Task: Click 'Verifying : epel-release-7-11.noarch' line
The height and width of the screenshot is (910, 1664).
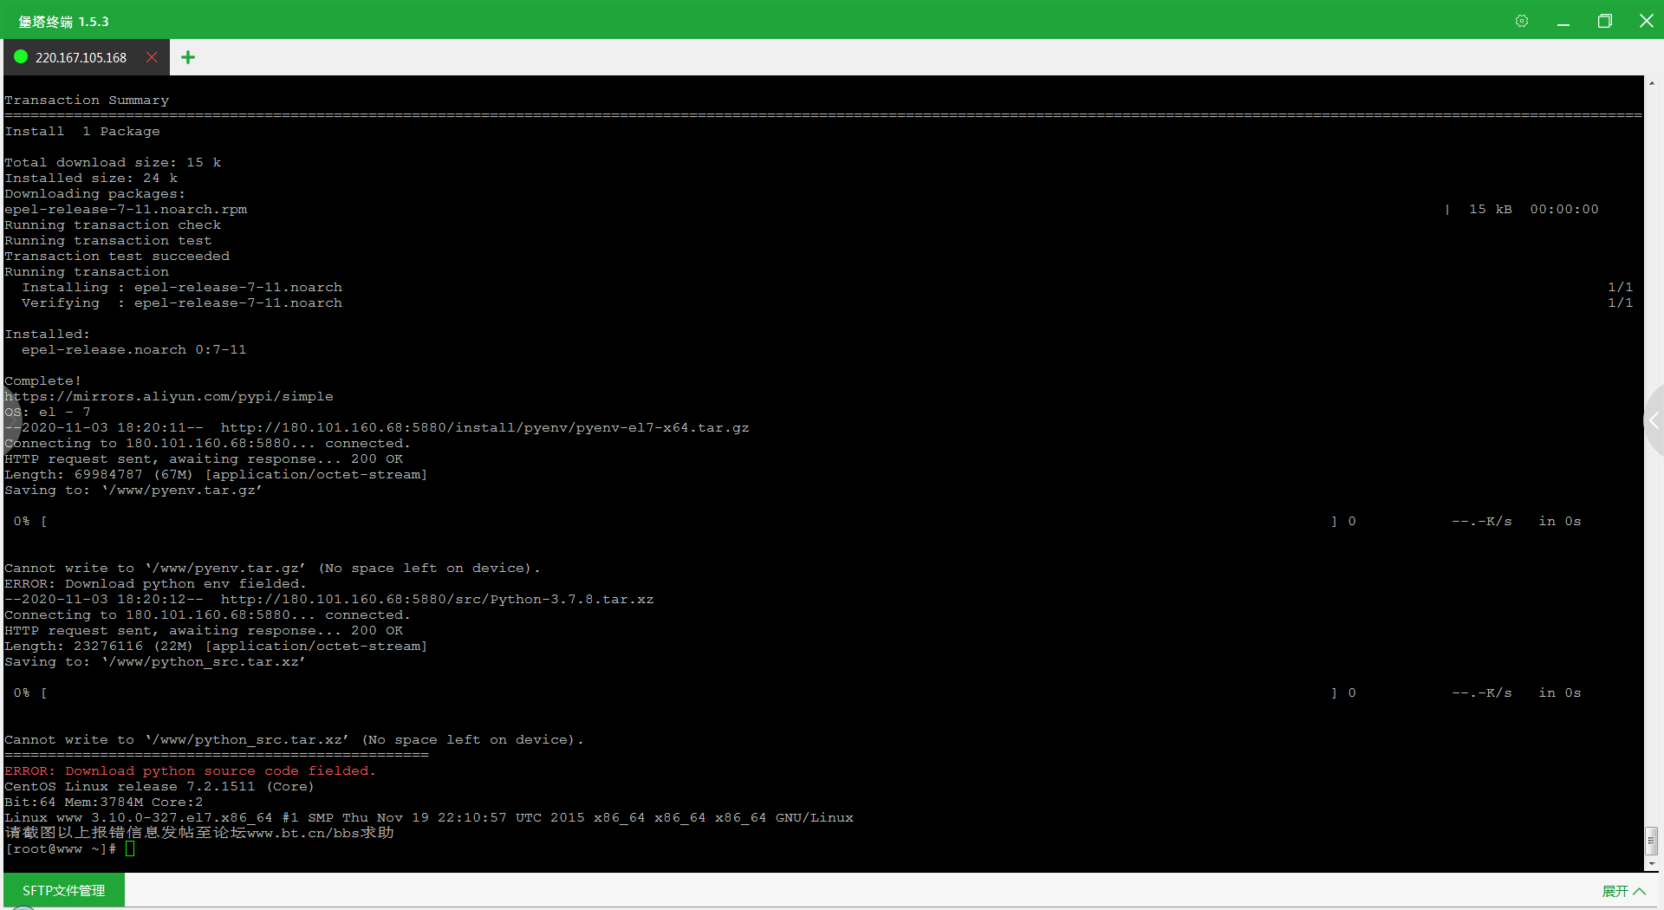Action: (182, 302)
